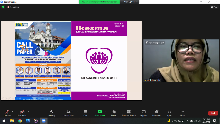Click the green encryption shield icon
This screenshot has height=124, width=220.
click(3, 7)
